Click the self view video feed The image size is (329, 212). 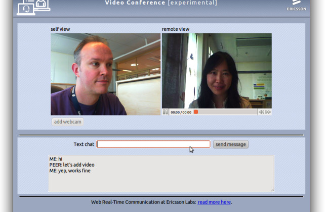click(x=105, y=74)
